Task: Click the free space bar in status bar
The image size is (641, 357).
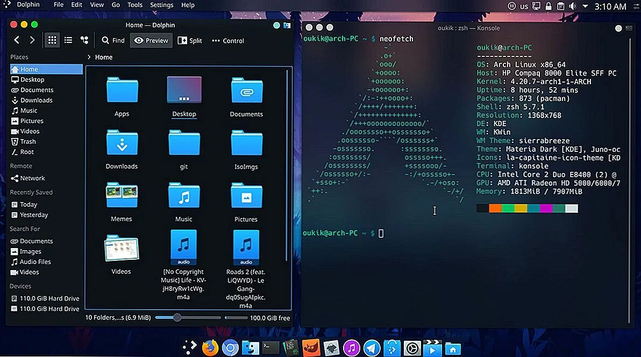Action: (236, 317)
